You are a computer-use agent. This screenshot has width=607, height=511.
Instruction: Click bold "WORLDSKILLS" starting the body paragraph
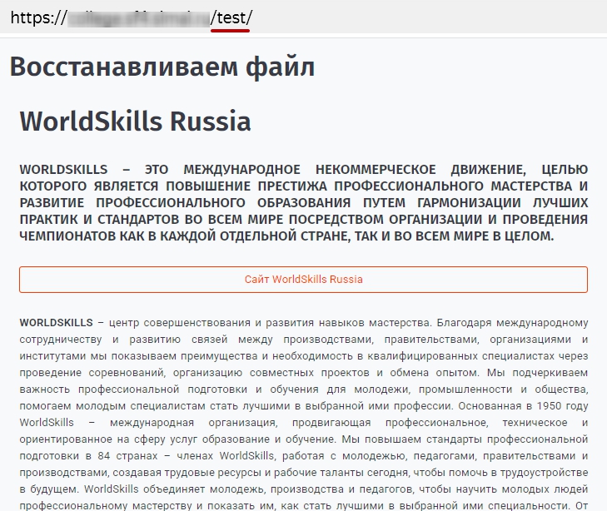56,323
